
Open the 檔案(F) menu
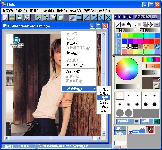8,11
